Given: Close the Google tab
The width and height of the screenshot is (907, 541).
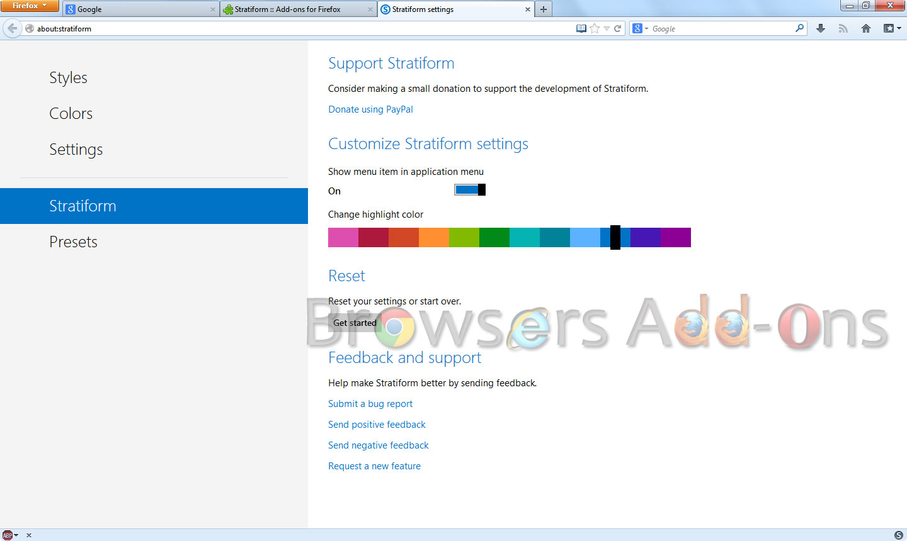Looking at the screenshot, I should [212, 9].
